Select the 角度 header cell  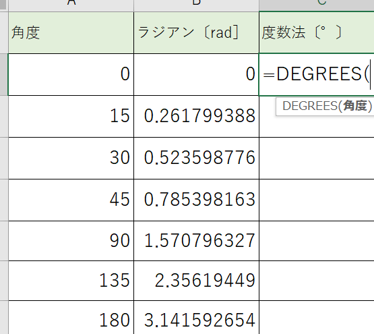(x=71, y=32)
